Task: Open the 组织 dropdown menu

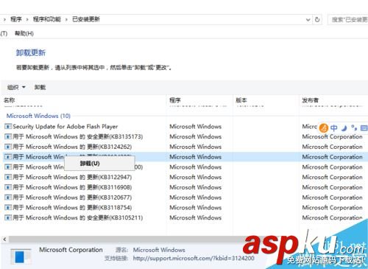Action: tap(16, 87)
